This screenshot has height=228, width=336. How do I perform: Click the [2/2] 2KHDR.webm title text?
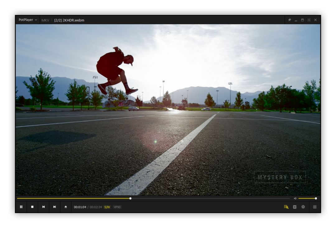(x=69, y=20)
